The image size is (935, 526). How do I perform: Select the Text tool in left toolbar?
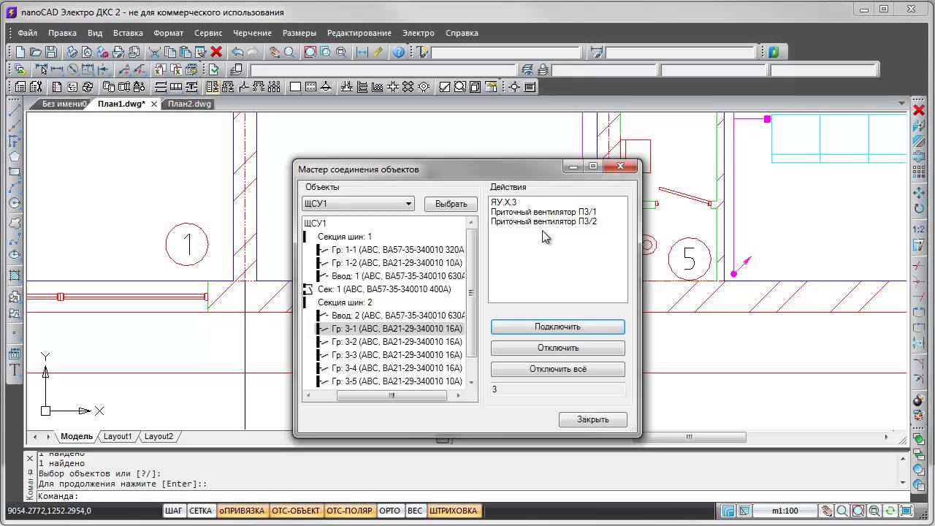click(14, 370)
